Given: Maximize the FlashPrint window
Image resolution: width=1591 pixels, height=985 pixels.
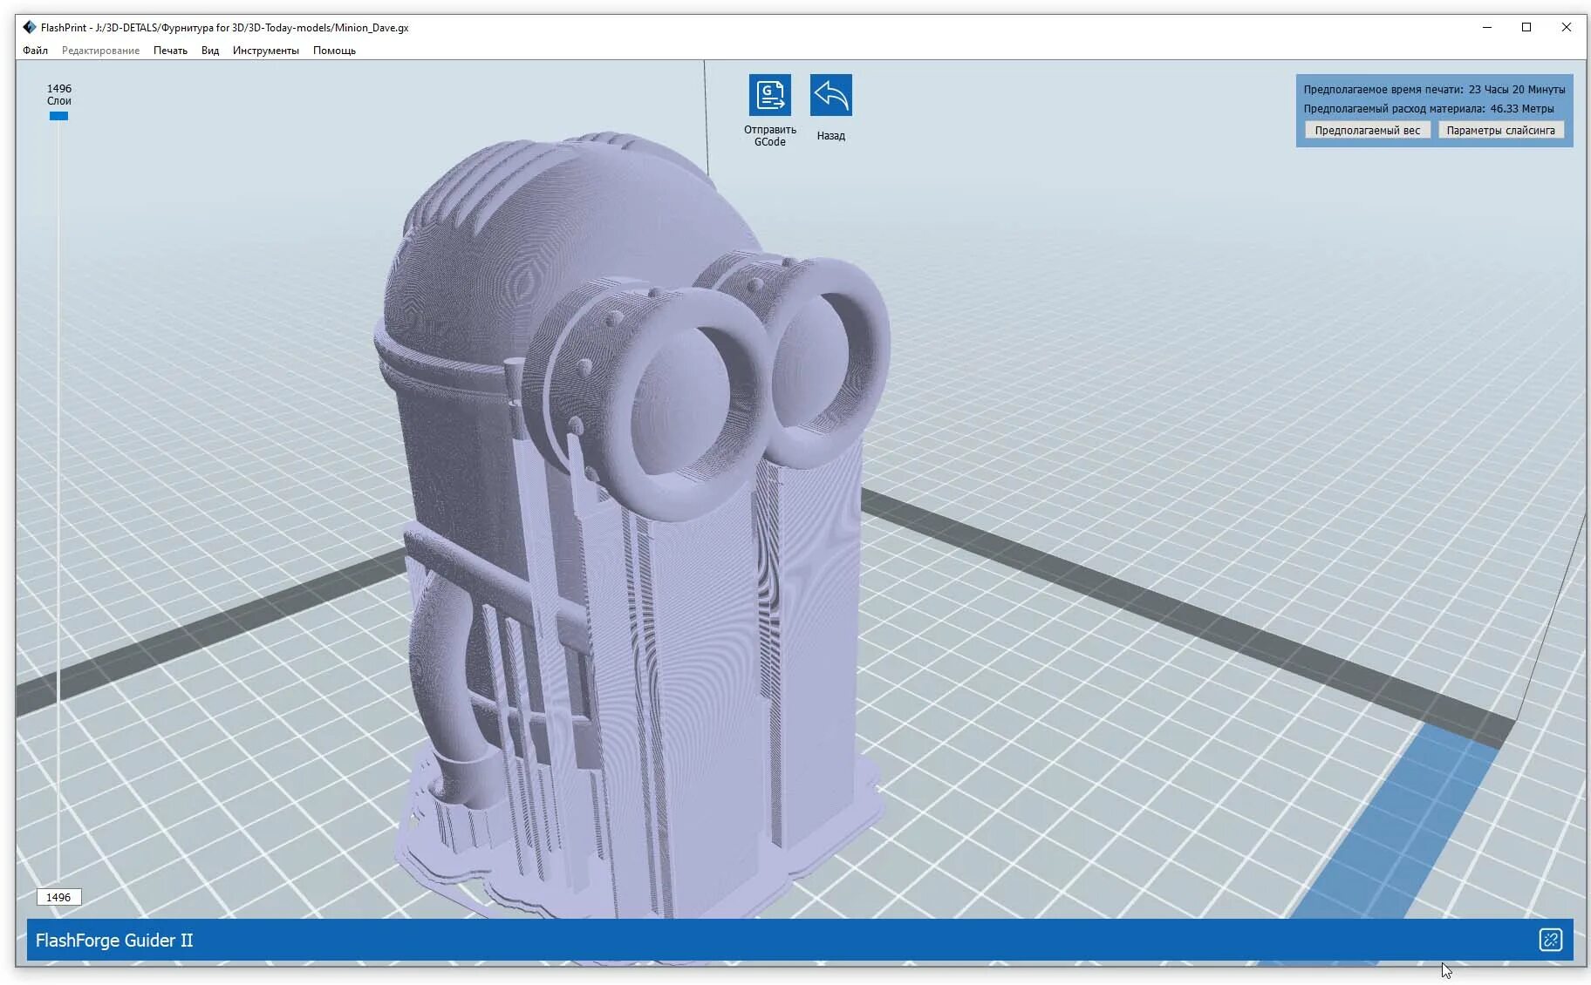Looking at the screenshot, I should [x=1526, y=27].
